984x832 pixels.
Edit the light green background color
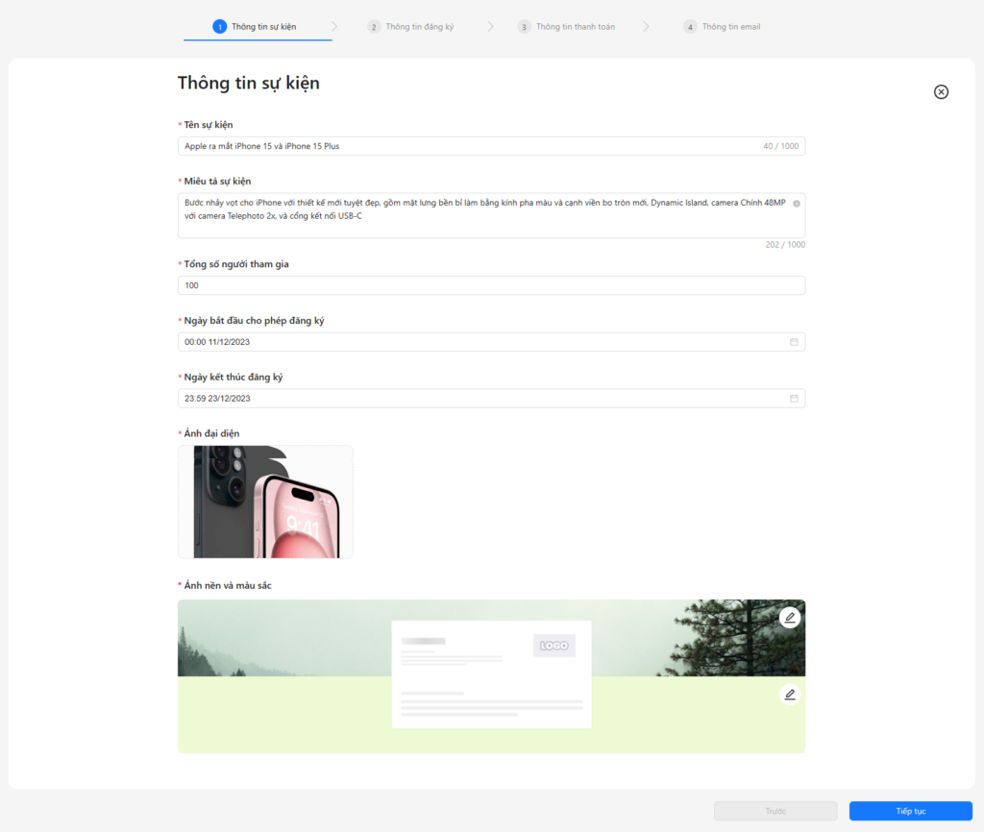790,695
